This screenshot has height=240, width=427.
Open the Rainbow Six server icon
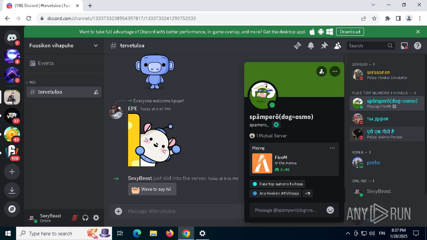tap(12, 153)
